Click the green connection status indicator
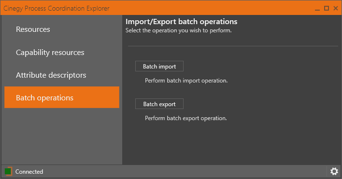The image size is (342, 179). pyautogui.click(x=8, y=171)
